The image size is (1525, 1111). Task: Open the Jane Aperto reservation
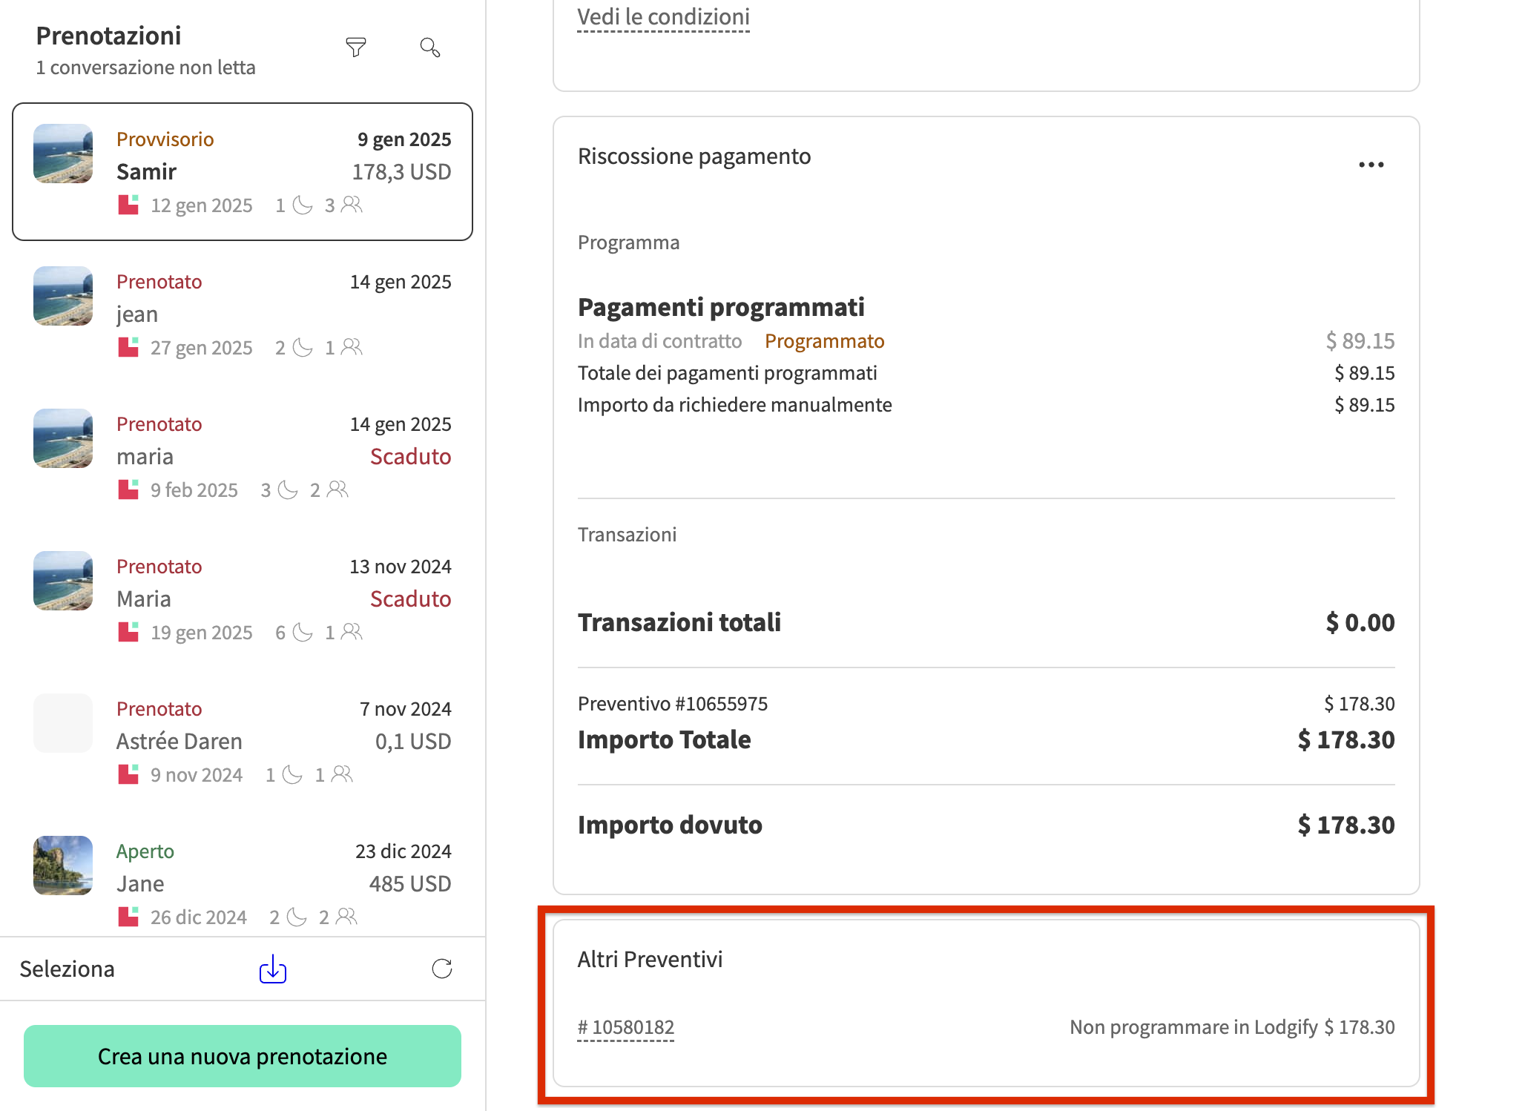pyautogui.click(x=243, y=883)
